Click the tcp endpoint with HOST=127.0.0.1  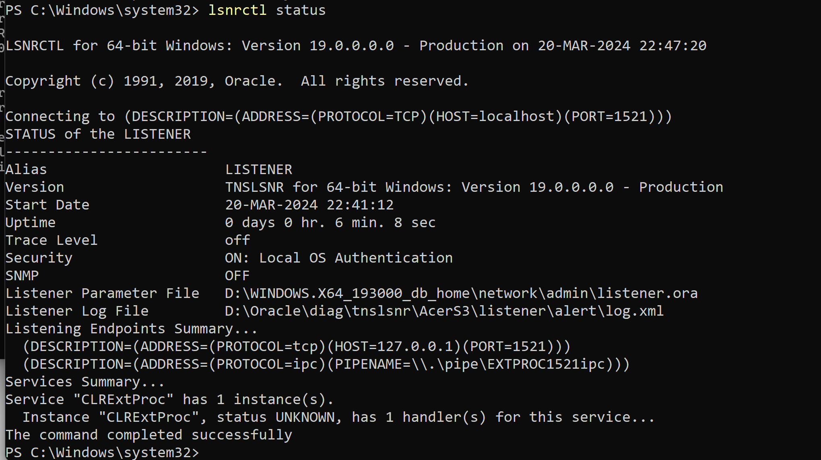296,347
